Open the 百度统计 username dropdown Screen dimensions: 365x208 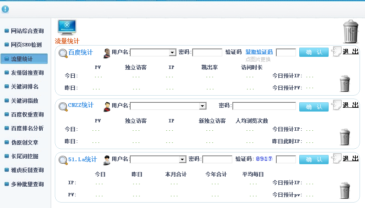tap(172, 53)
